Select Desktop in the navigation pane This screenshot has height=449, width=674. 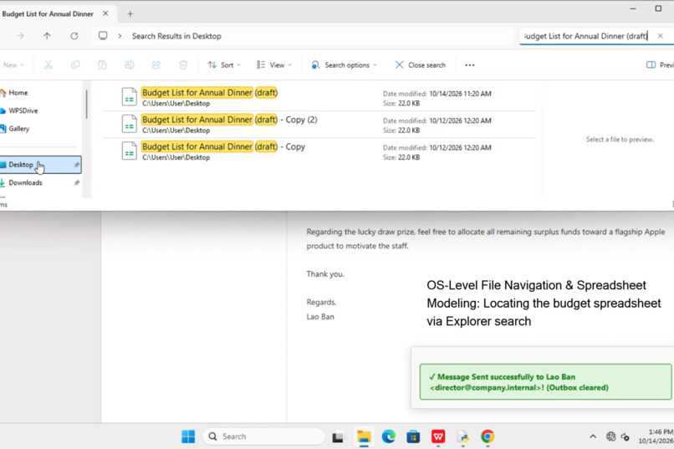[x=40, y=165]
